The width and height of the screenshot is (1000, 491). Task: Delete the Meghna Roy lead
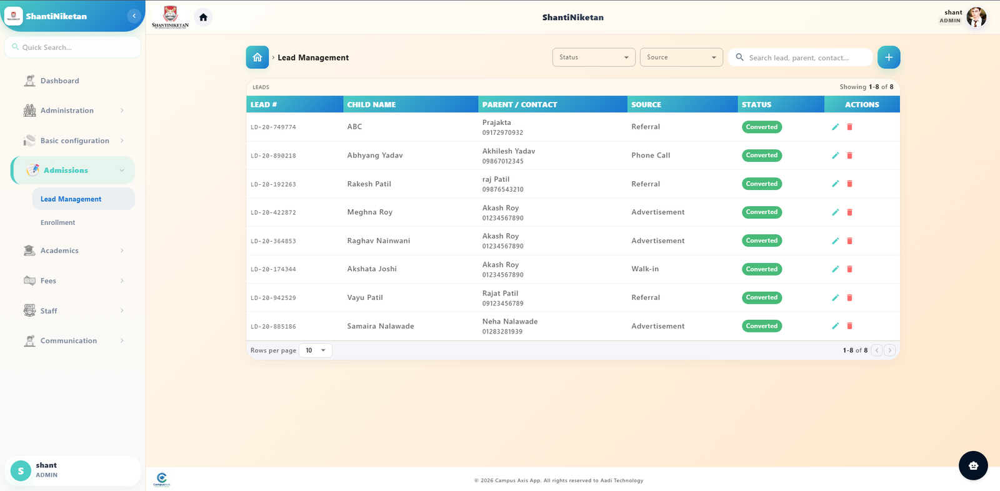click(849, 212)
